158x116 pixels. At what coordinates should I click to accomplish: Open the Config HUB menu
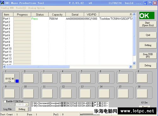pos(7,8)
